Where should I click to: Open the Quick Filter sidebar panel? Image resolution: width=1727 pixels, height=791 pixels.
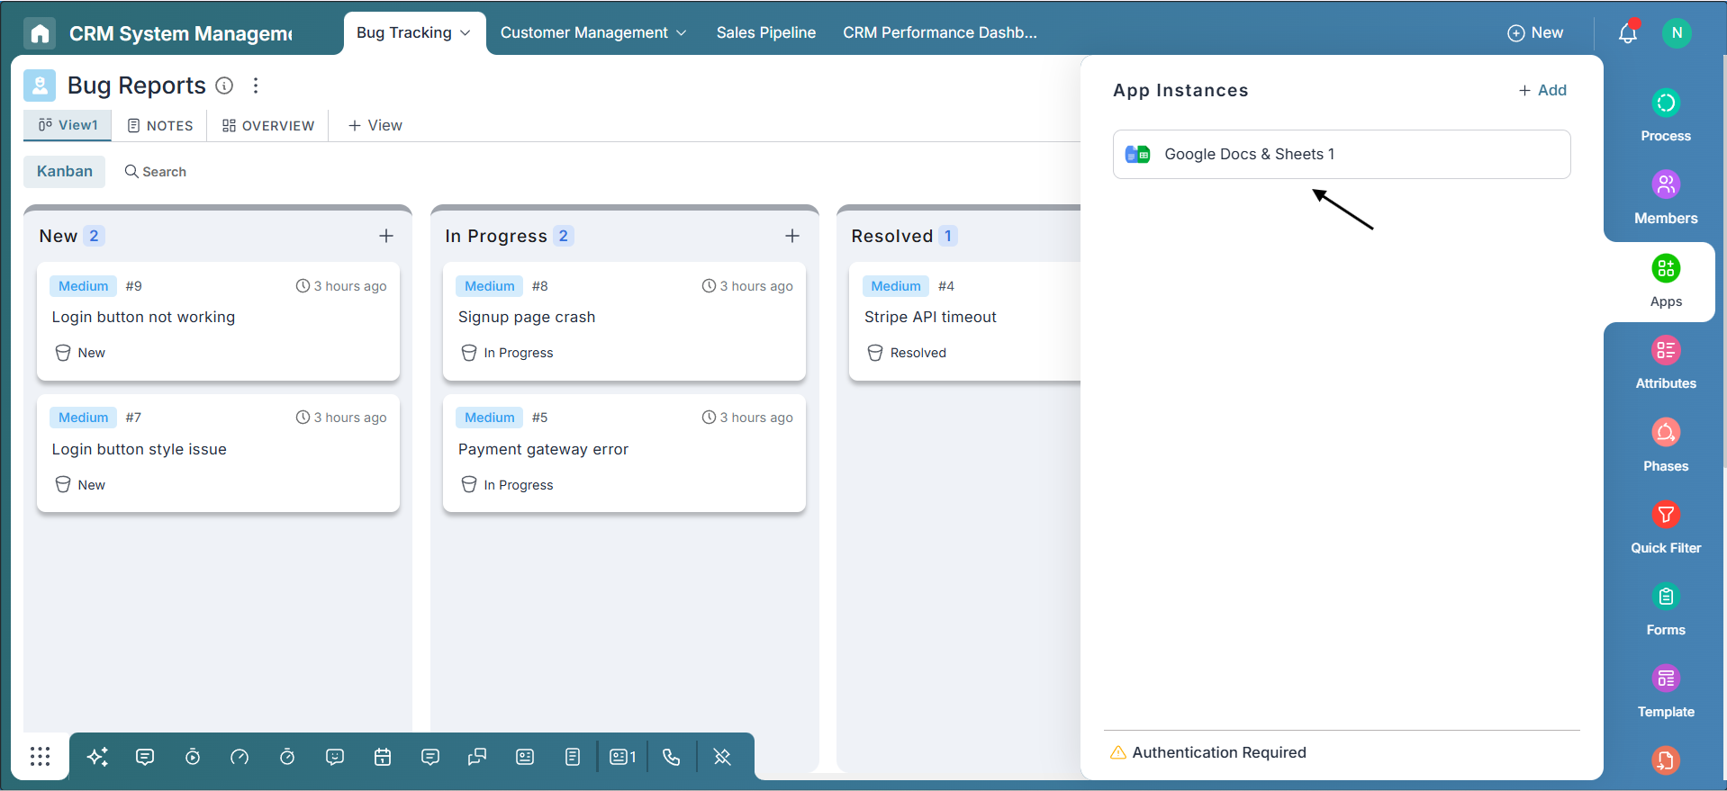[x=1666, y=527]
